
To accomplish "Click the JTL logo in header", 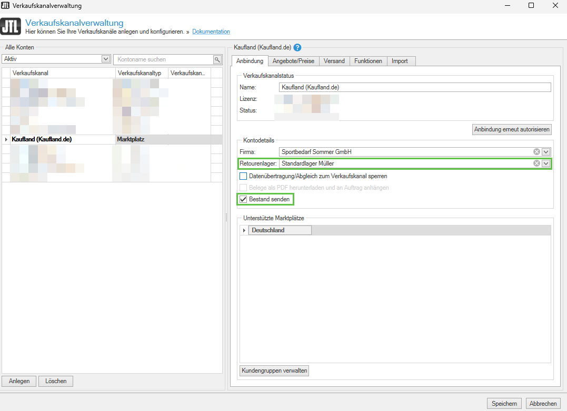I will coord(11,27).
